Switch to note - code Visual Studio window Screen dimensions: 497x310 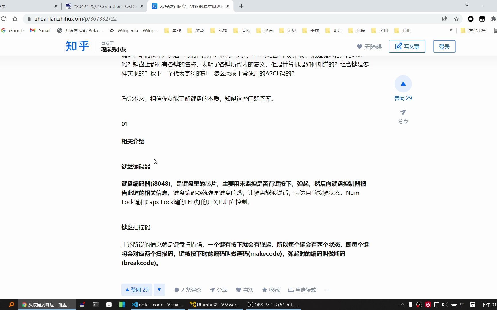158,305
